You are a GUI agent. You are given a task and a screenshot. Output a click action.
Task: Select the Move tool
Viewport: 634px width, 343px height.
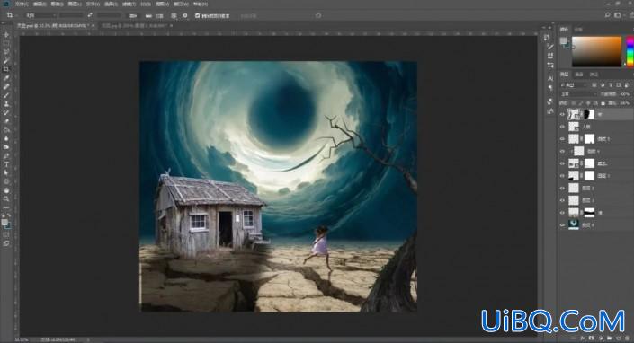[x=6, y=35]
